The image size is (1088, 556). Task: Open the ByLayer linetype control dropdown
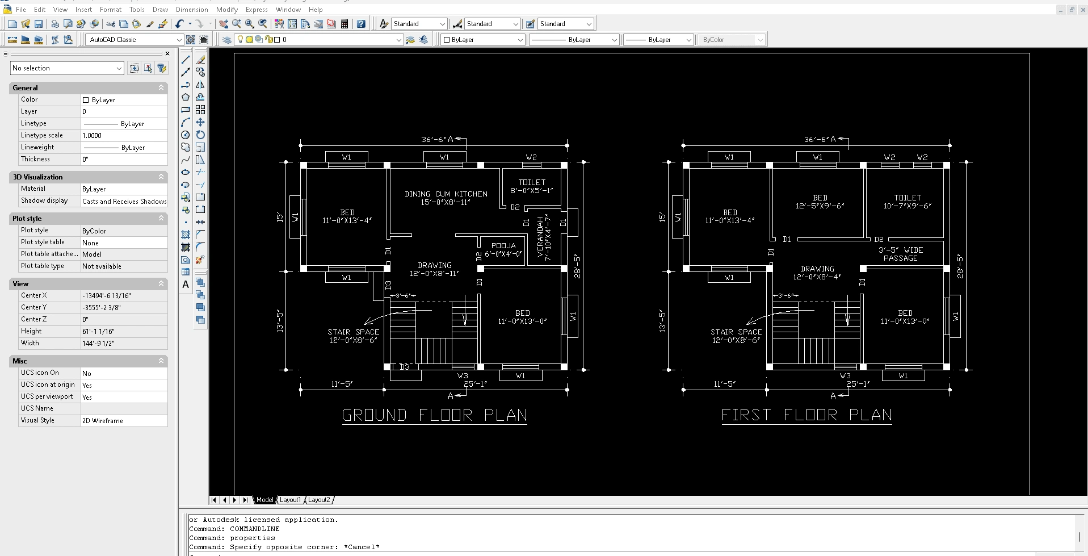tap(574, 40)
